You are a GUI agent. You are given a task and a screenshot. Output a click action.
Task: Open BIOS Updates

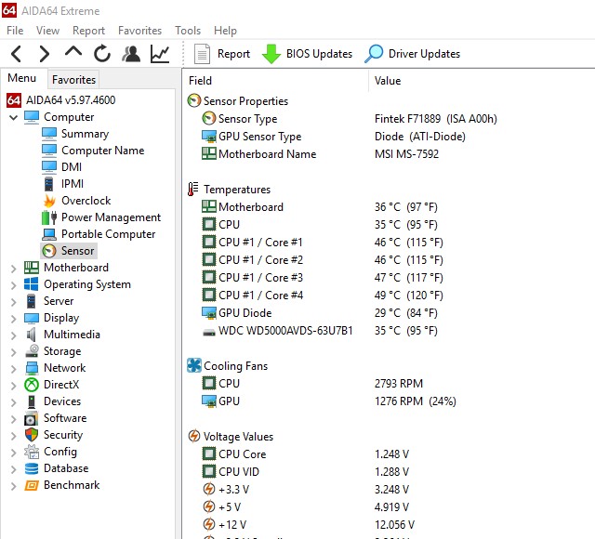coord(308,54)
